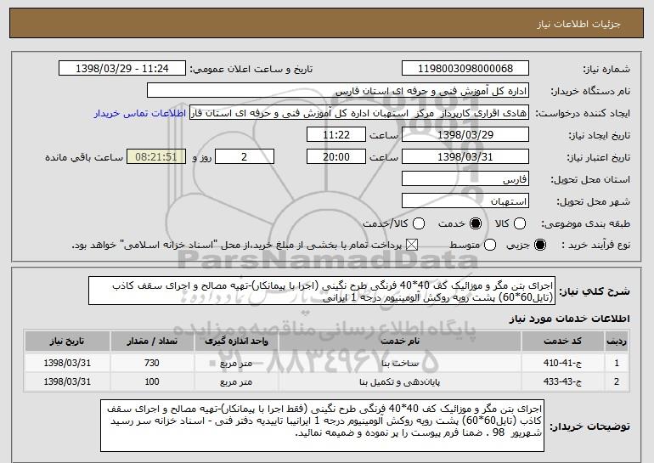This screenshot has height=463, width=654.
Task: Click the تعداد / مقدار column header
Action: (x=152, y=342)
